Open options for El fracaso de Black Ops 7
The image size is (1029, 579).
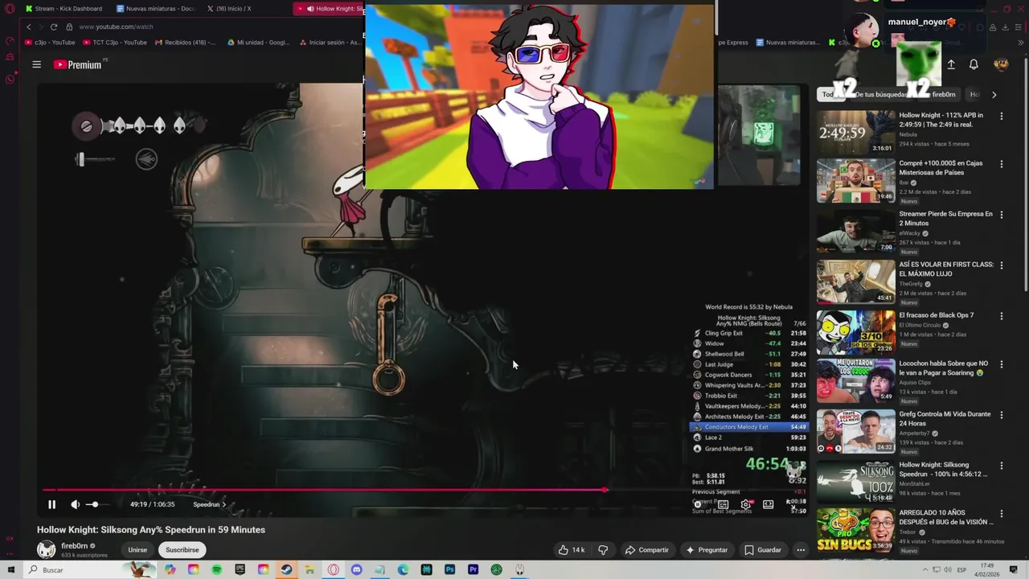1001,316
